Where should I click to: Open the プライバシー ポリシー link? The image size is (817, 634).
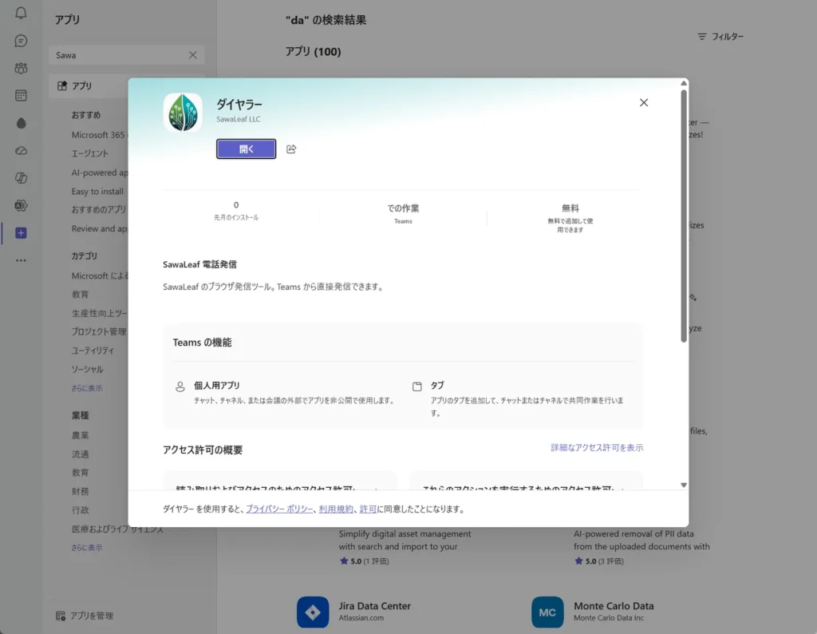279,509
